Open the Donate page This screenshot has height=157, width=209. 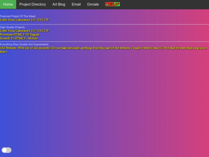[x=93, y=4]
